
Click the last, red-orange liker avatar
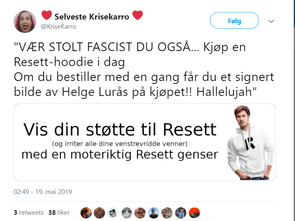(194, 213)
